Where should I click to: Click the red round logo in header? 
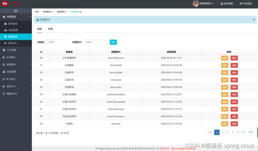(5, 4)
